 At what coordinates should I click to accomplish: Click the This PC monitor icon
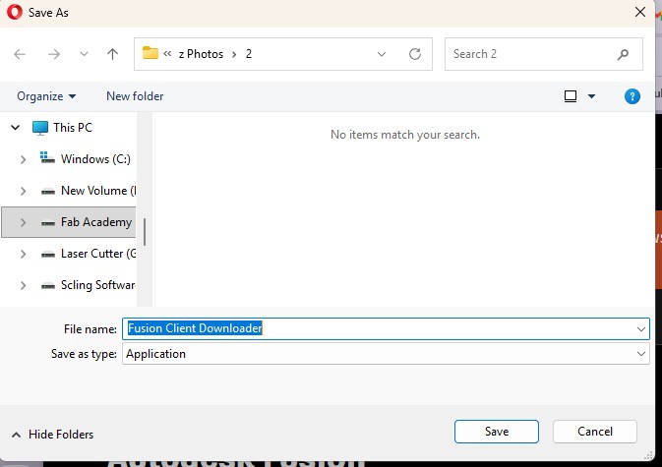[x=40, y=128]
